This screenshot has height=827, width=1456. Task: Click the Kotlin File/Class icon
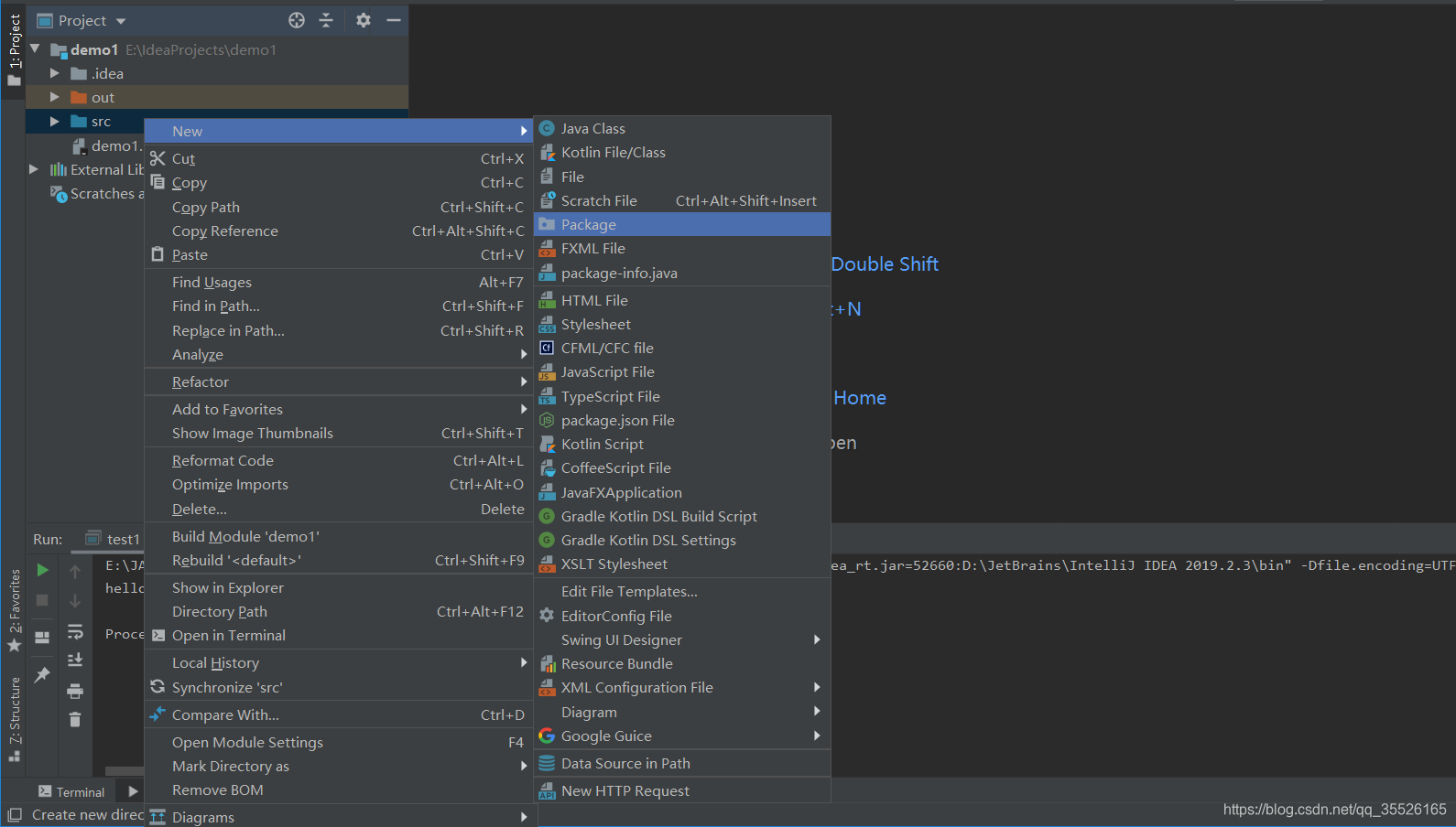click(547, 152)
